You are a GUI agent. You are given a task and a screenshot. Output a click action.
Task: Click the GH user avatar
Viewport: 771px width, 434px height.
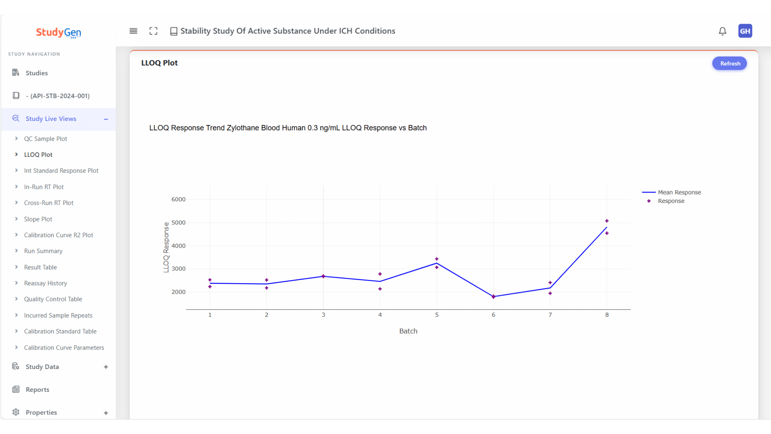click(745, 31)
